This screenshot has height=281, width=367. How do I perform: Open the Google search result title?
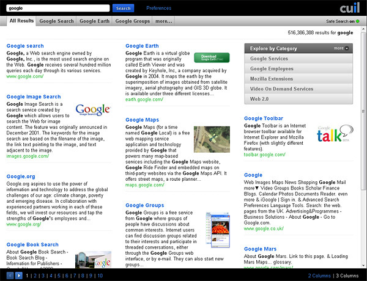pyautogui.click(x=25, y=46)
